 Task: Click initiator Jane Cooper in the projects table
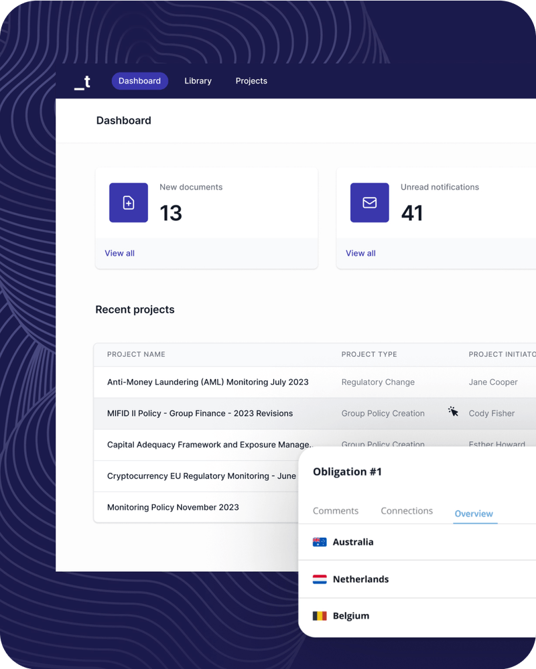492,382
